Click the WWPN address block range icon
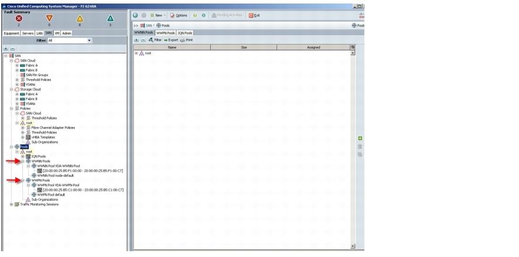 pos(40,190)
